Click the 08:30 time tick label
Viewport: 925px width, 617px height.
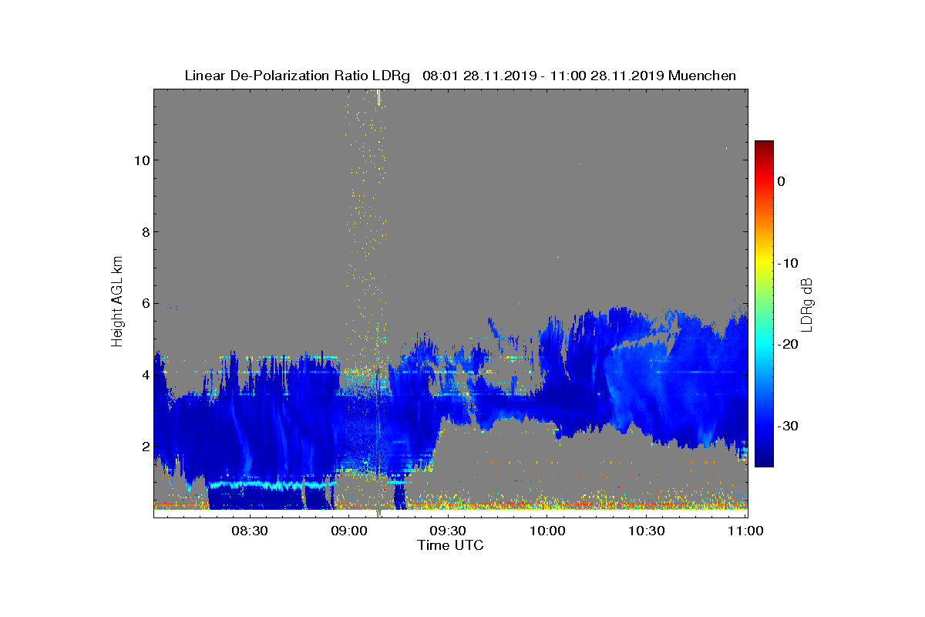(x=249, y=531)
